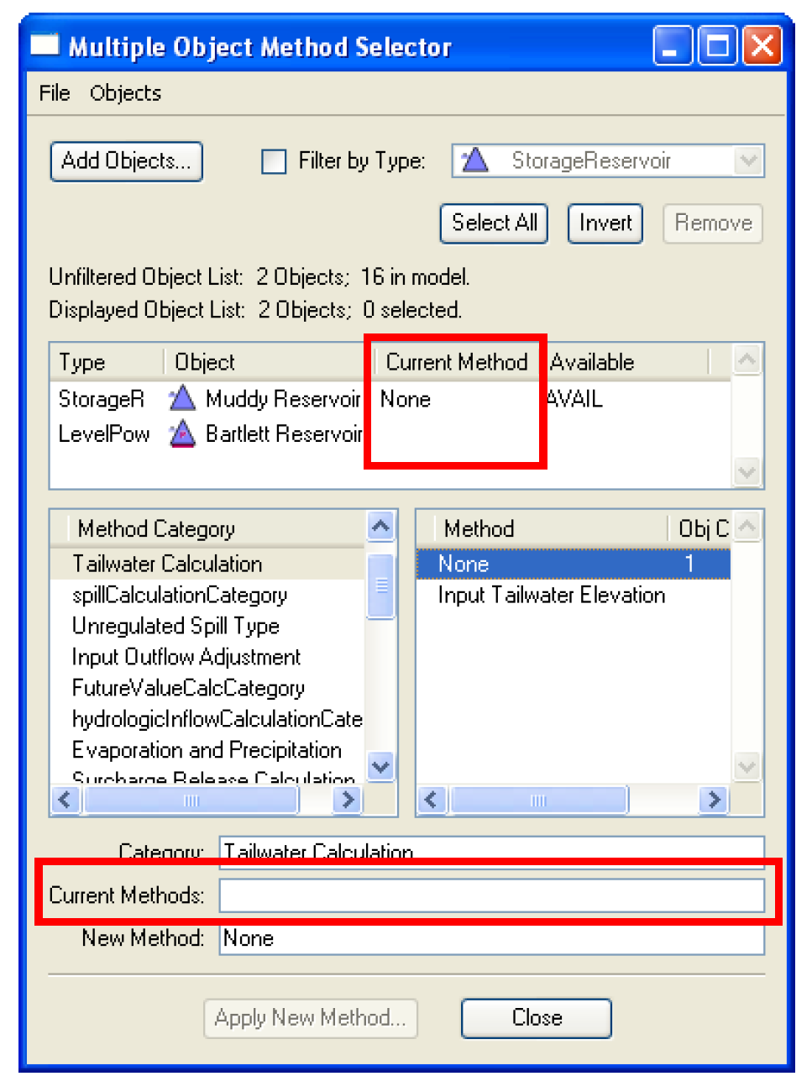Click the Muddy Reservoir object icon
Screen dimensions: 812x1092
click(x=182, y=399)
